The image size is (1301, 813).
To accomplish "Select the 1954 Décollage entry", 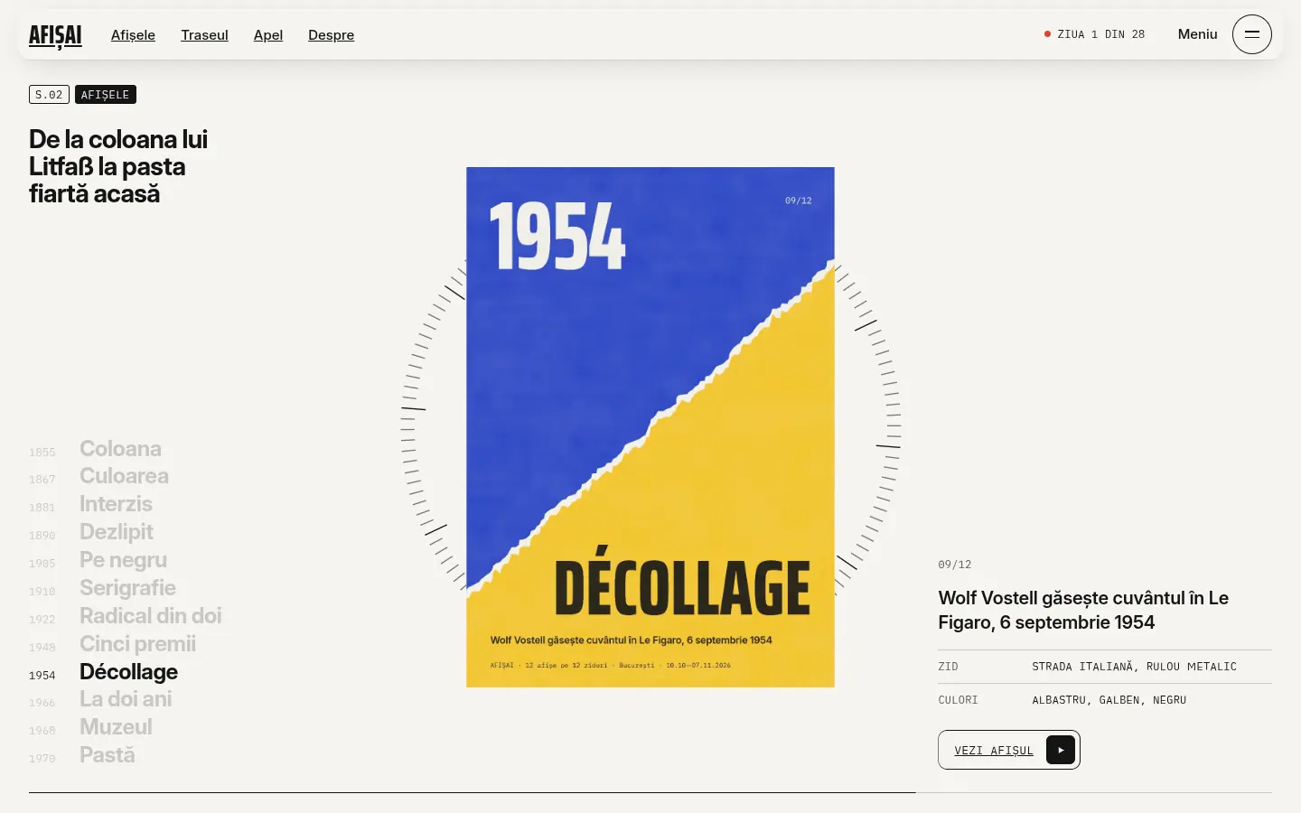I will click(x=103, y=672).
